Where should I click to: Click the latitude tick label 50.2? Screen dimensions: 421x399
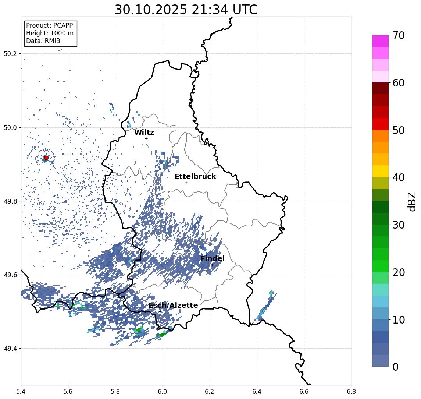(x=10, y=53)
